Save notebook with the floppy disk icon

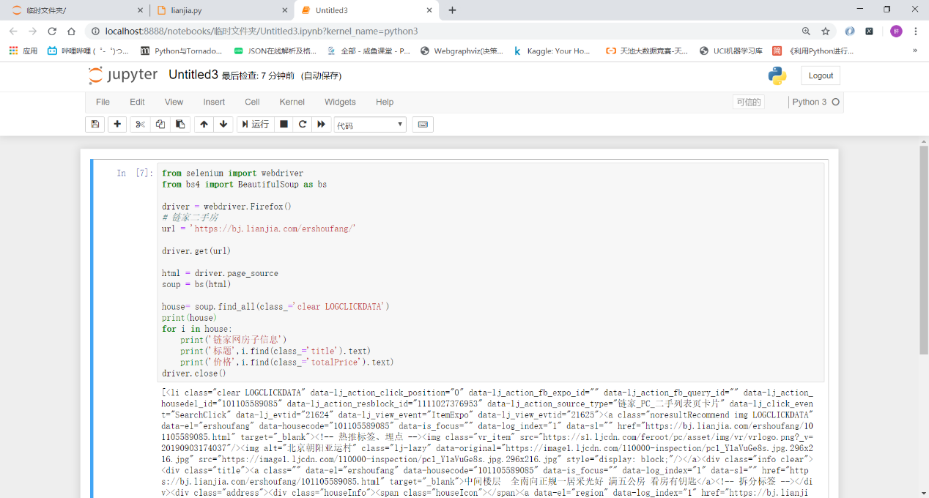[95, 124]
